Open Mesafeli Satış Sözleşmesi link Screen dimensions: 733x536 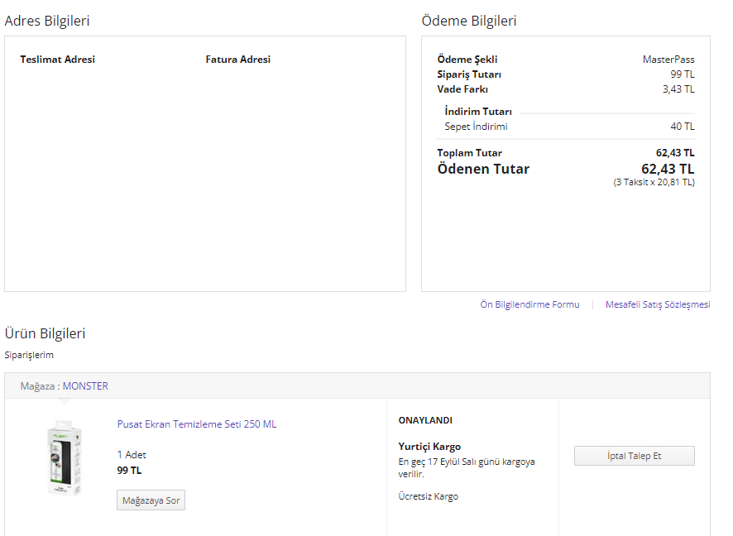pyautogui.click(x=658, y=304)
